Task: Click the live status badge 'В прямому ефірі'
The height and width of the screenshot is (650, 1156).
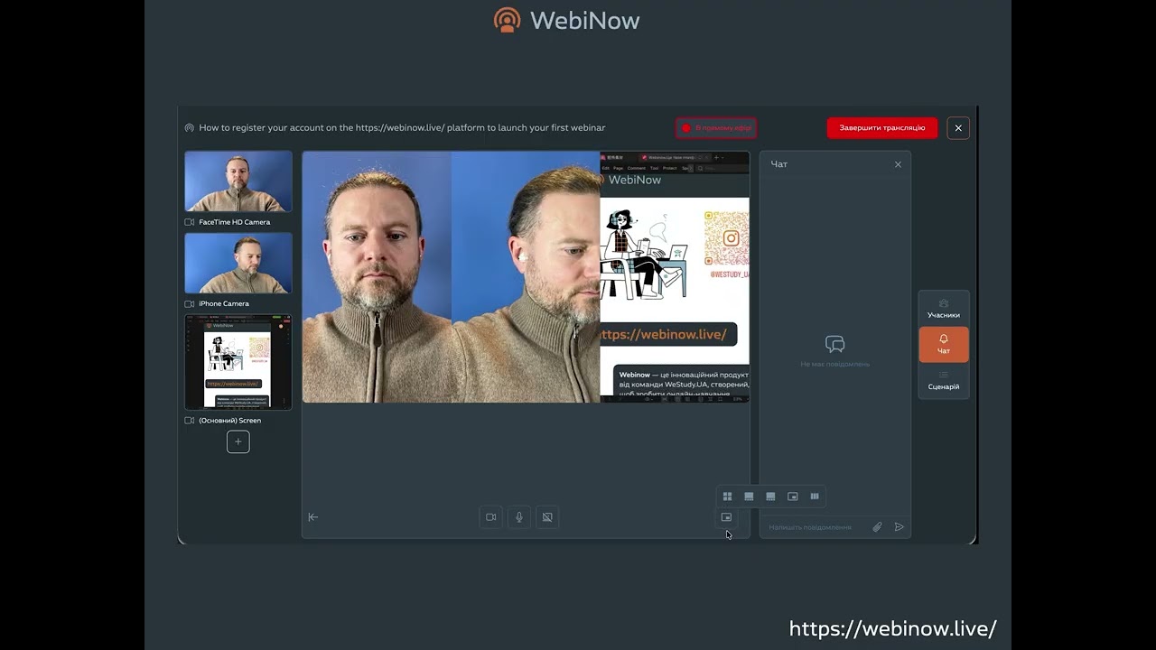Action: (x=716, y=128)
